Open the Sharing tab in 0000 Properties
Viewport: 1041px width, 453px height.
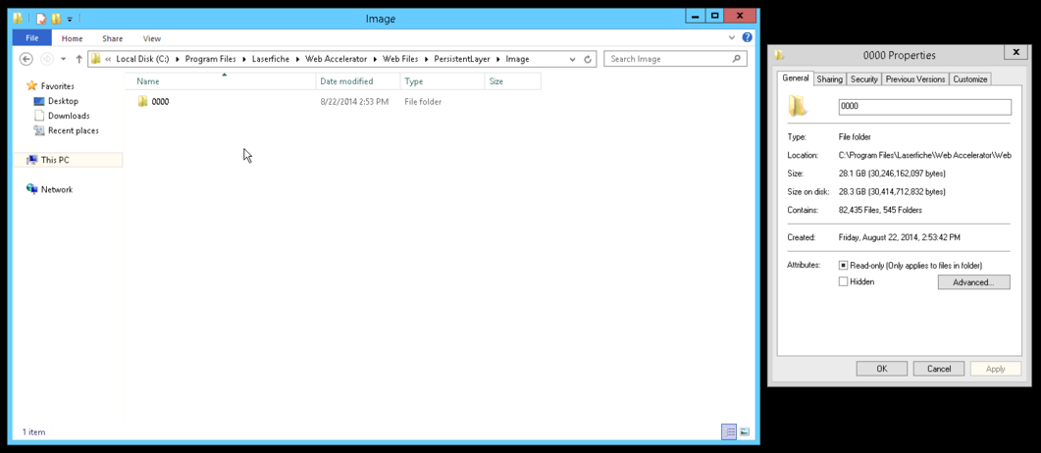pos(829,78)
